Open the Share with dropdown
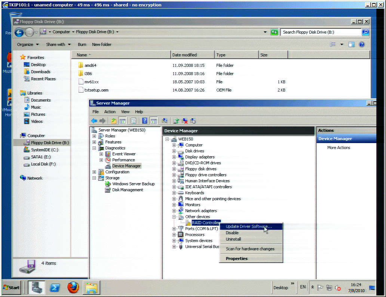 click(58, 44)
